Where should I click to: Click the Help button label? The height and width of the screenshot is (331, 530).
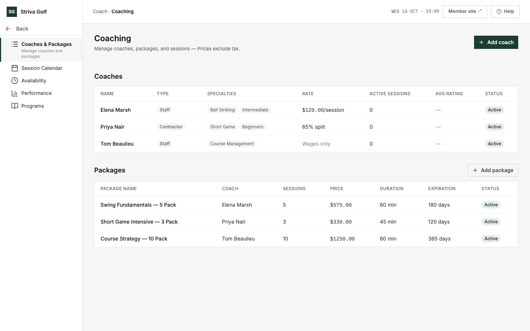pyautogui.click(x=509, y=11)
